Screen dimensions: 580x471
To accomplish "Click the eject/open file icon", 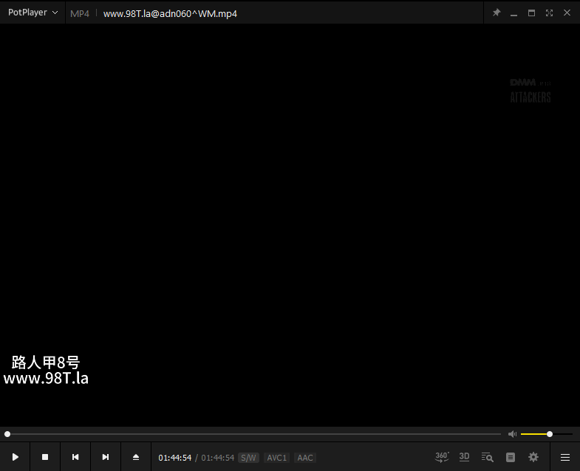I will [136, 458].
